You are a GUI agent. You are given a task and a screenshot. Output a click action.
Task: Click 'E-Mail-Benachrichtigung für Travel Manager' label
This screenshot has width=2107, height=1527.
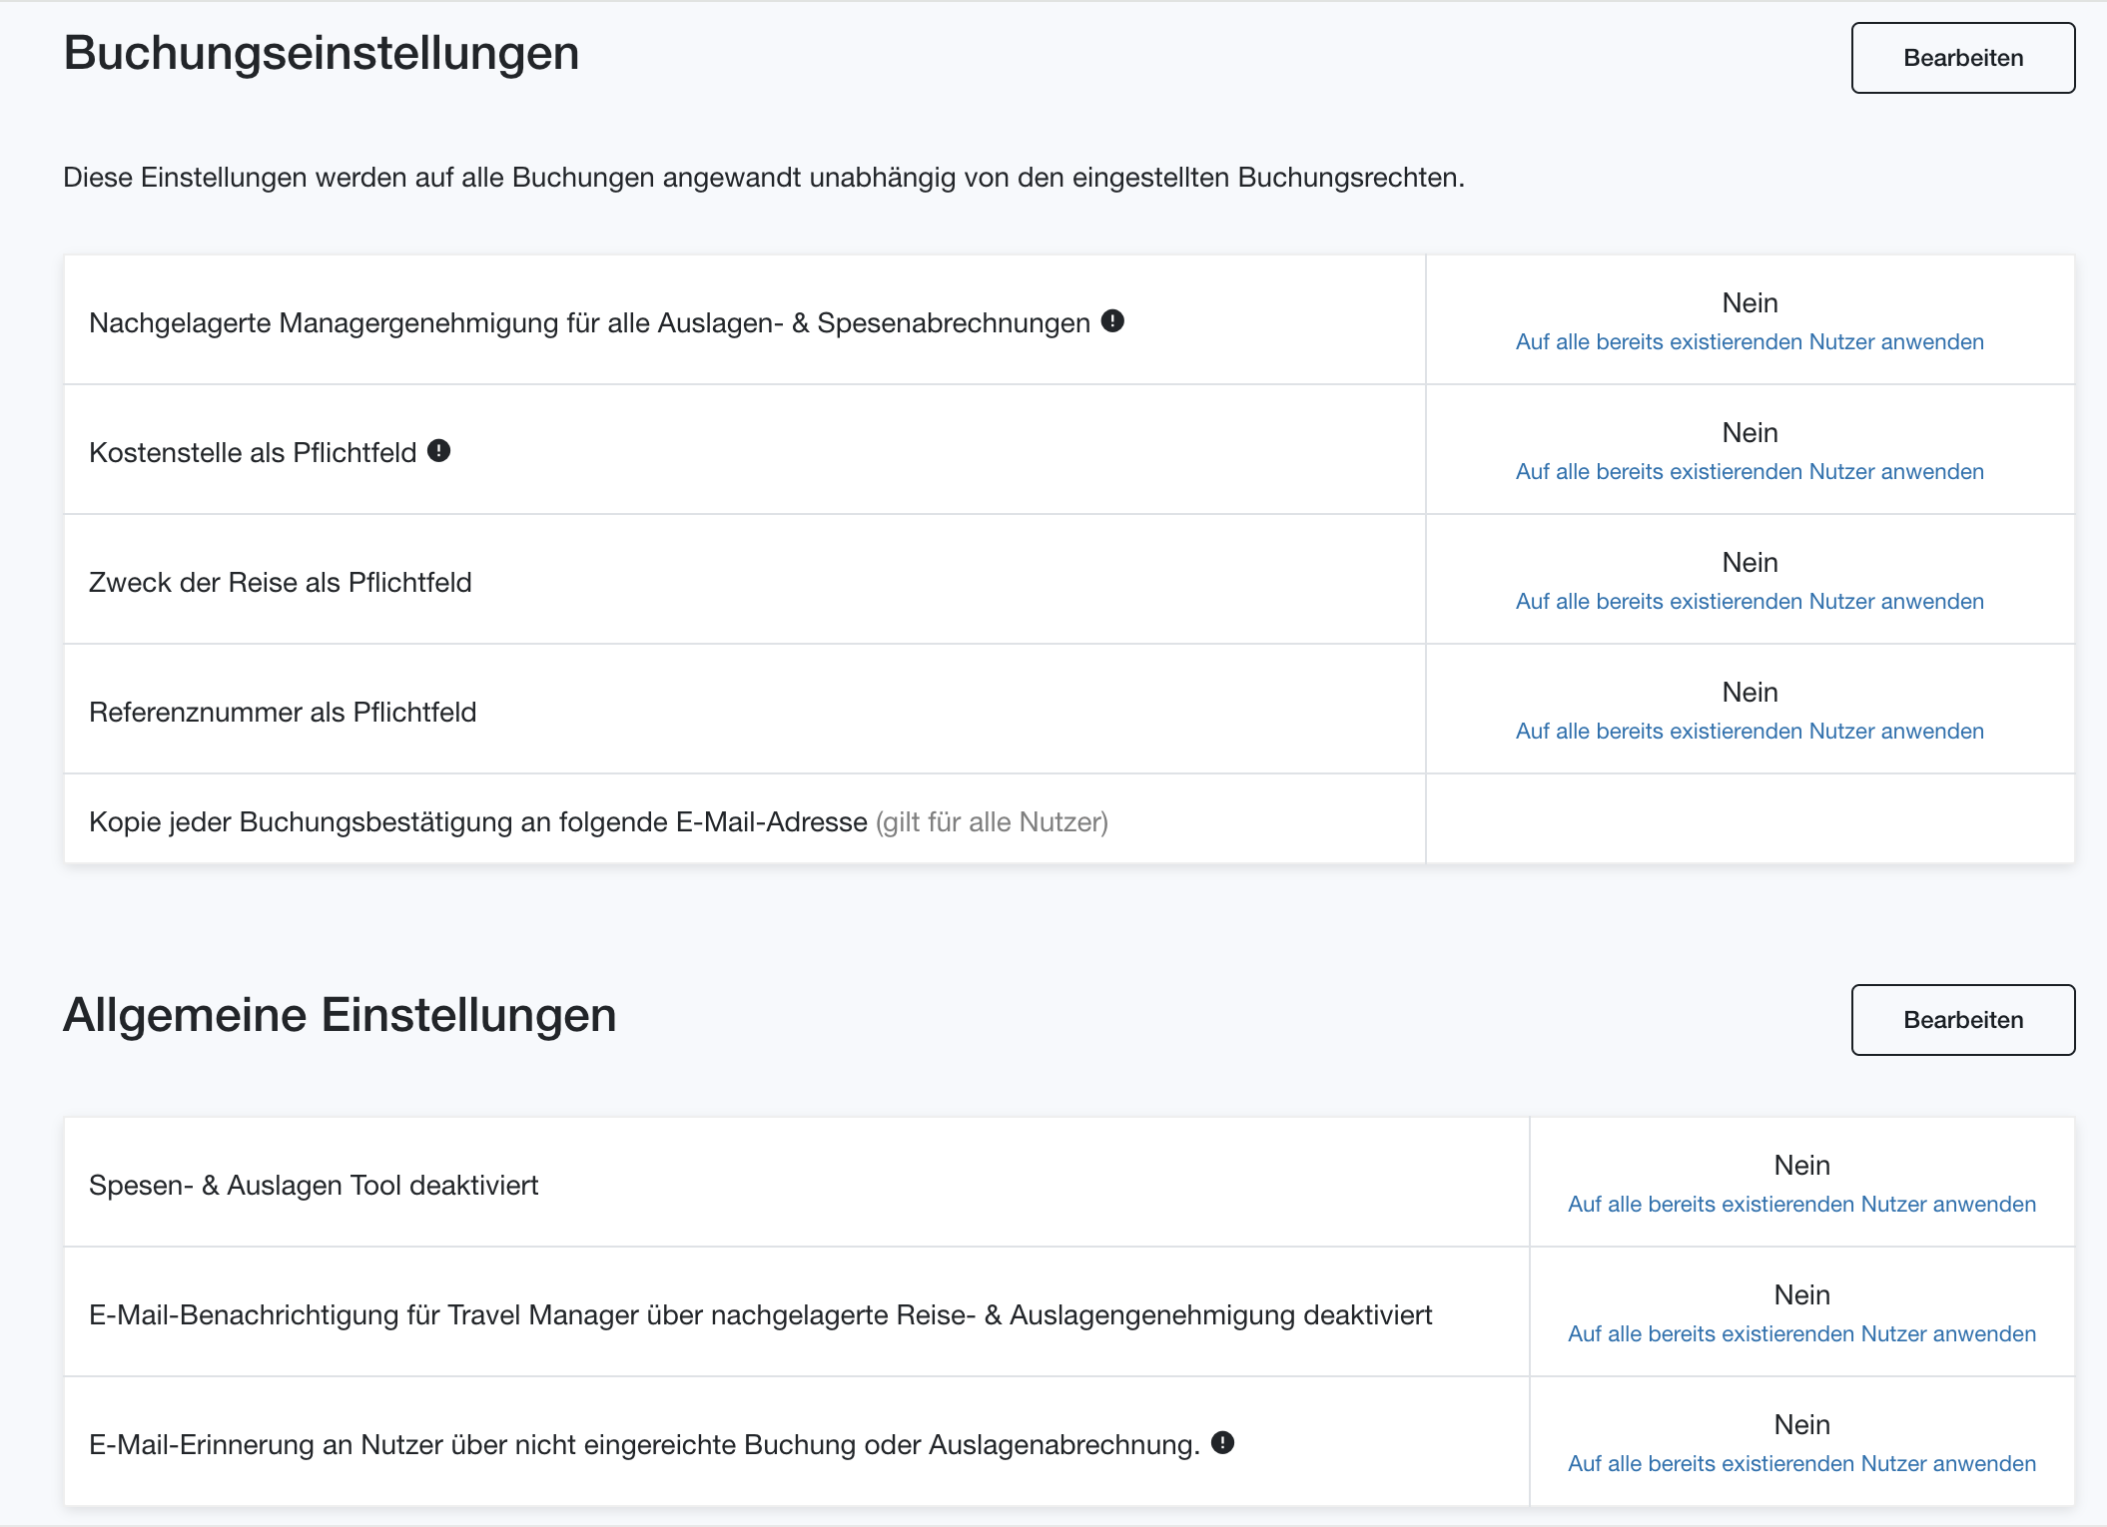point(760,1314)
